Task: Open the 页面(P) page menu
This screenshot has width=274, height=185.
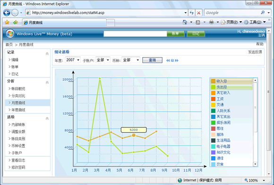Action: pos(231,22)
